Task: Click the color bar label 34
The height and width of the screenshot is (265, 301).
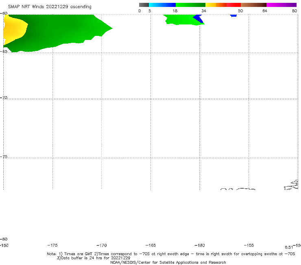Action: pyautogui.click(x=204, y=11)
